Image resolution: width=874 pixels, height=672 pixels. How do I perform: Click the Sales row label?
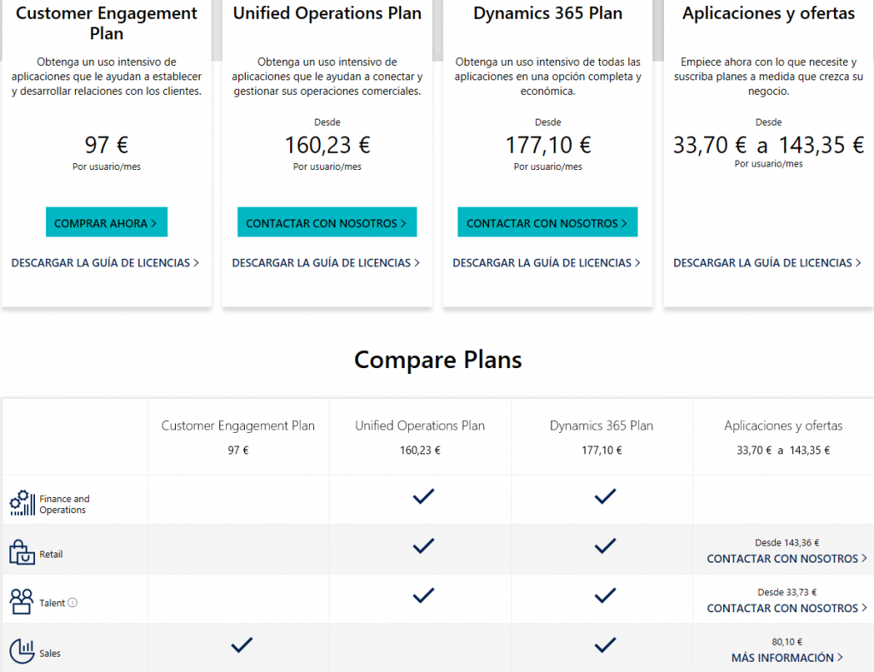(50, 653)
